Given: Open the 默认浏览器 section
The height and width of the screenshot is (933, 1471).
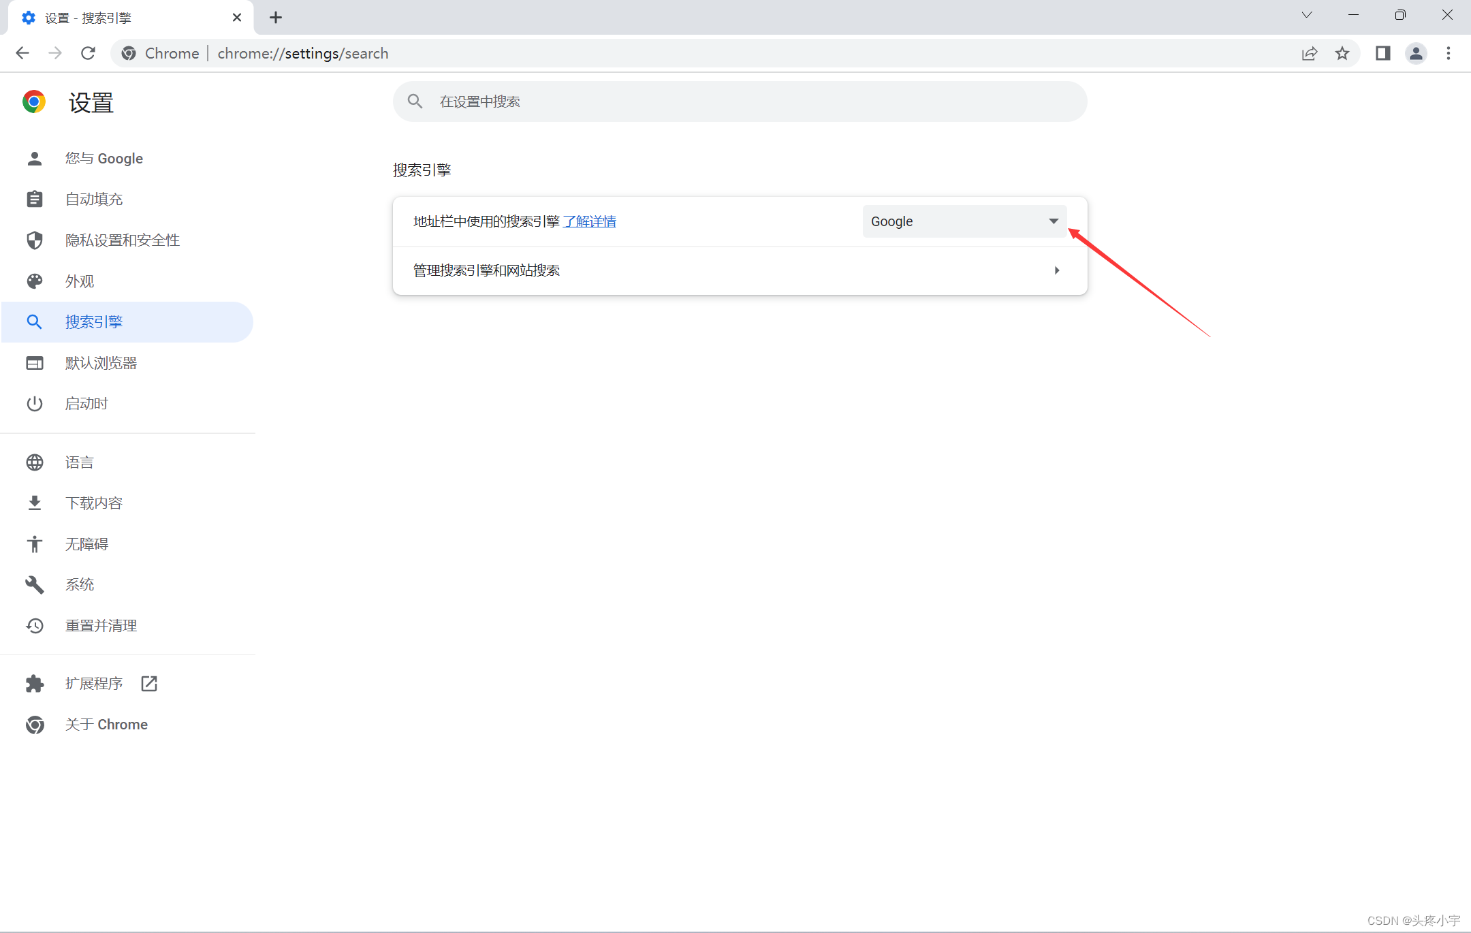Looking at the screenshot, I should [x=128, y=363].
